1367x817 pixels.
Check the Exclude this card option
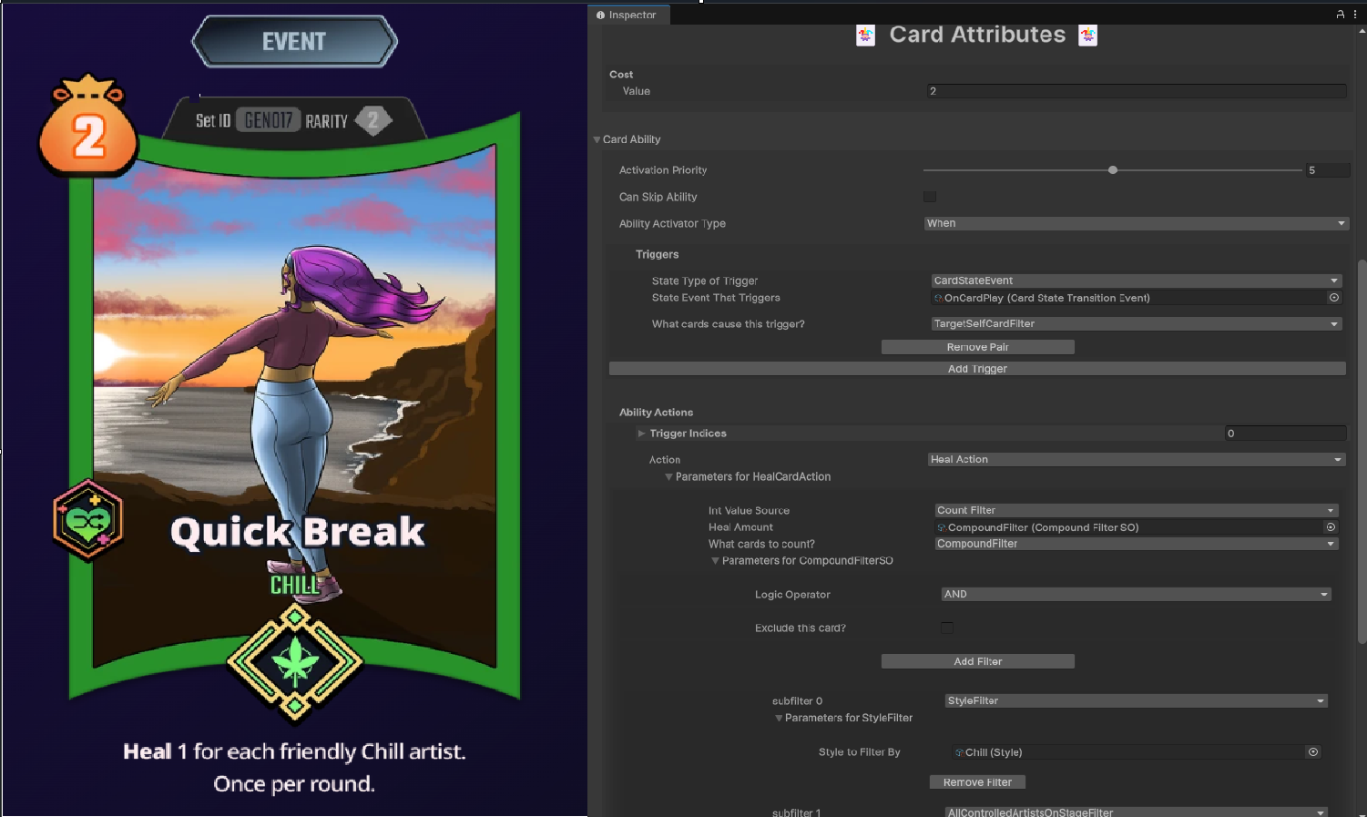pos(947,628)
